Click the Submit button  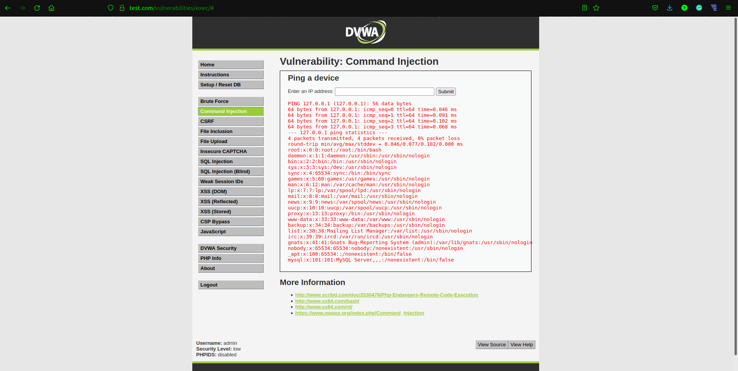coord(446,91)
